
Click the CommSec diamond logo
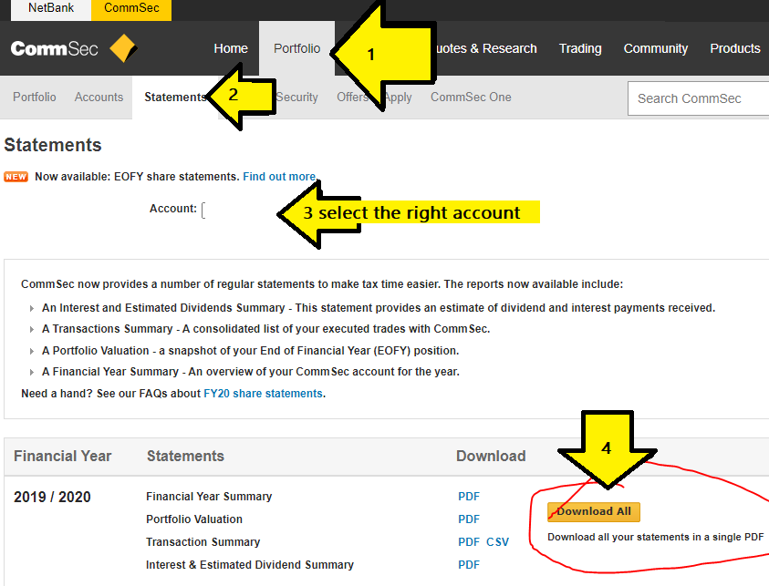(123, 48)
